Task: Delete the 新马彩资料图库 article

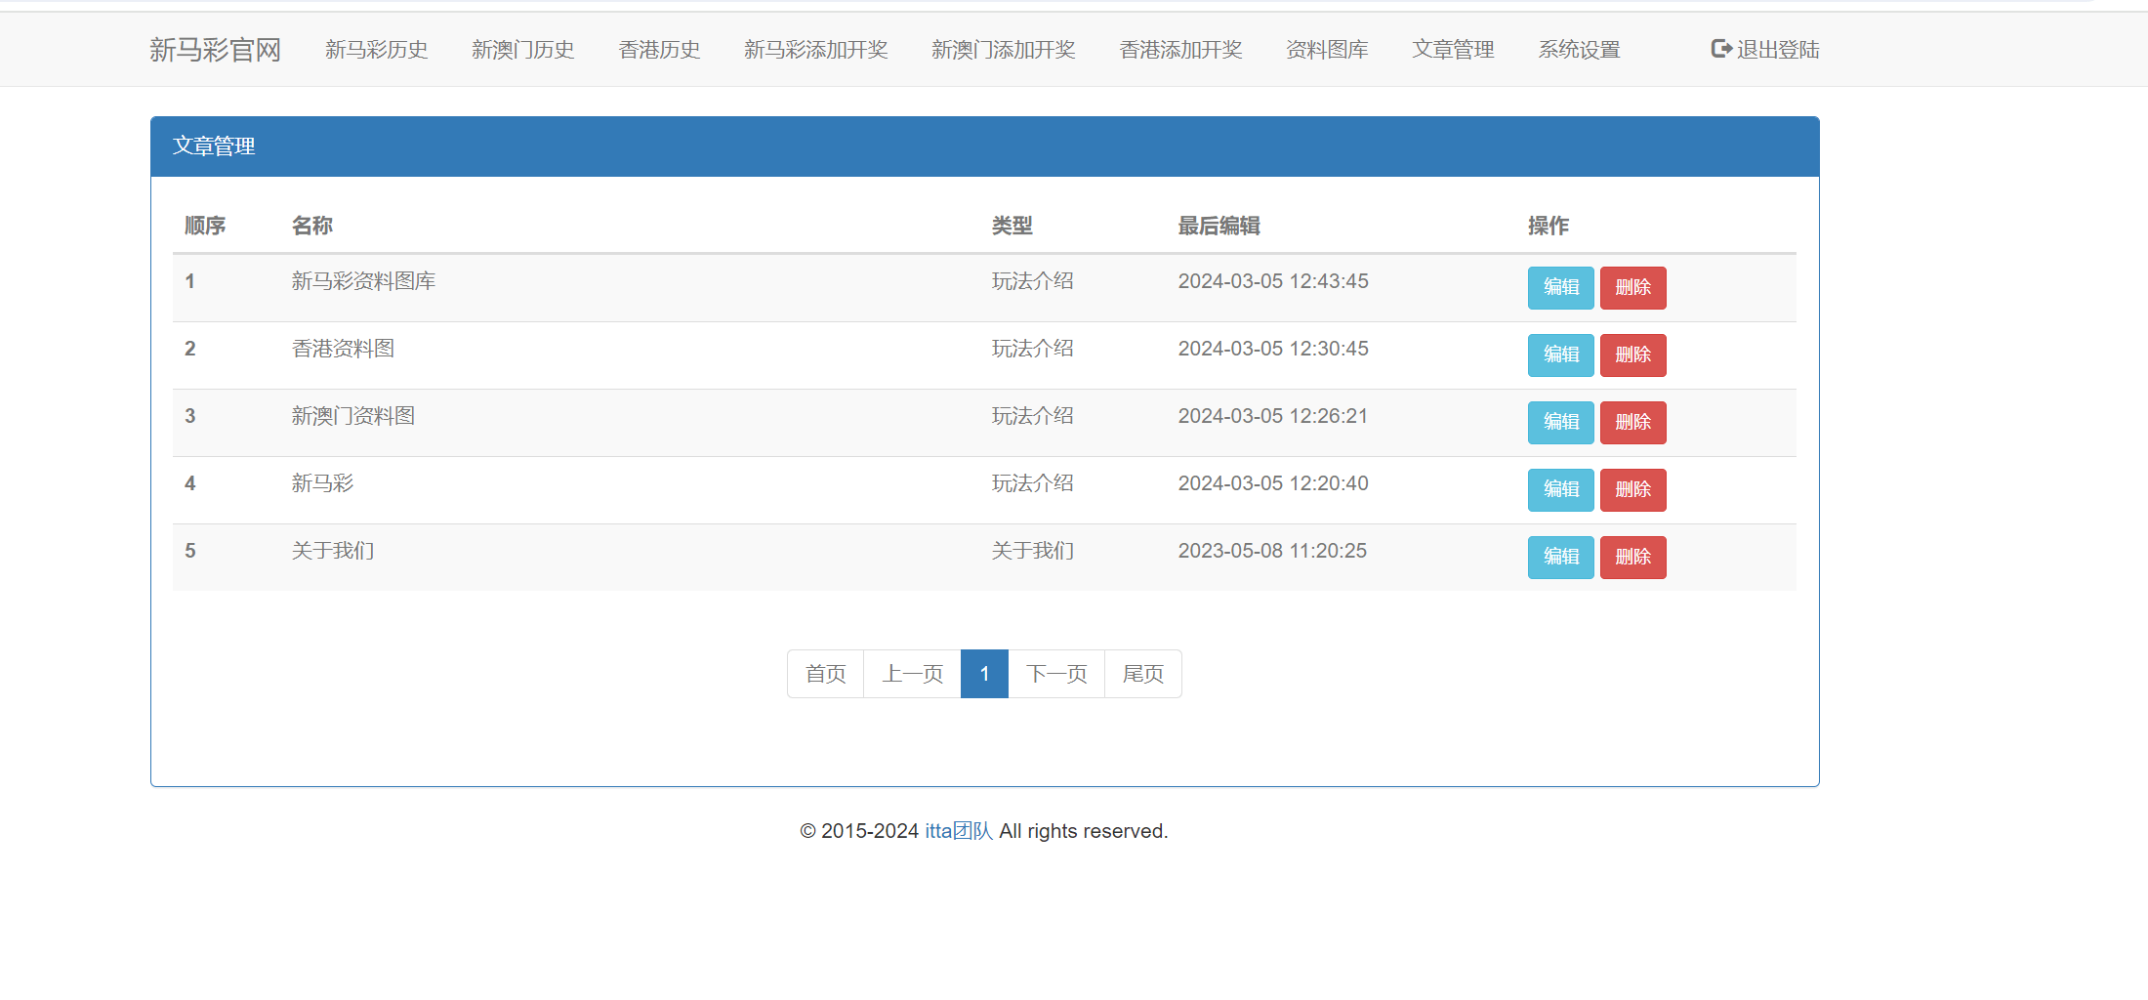Action: [1632, 288]
